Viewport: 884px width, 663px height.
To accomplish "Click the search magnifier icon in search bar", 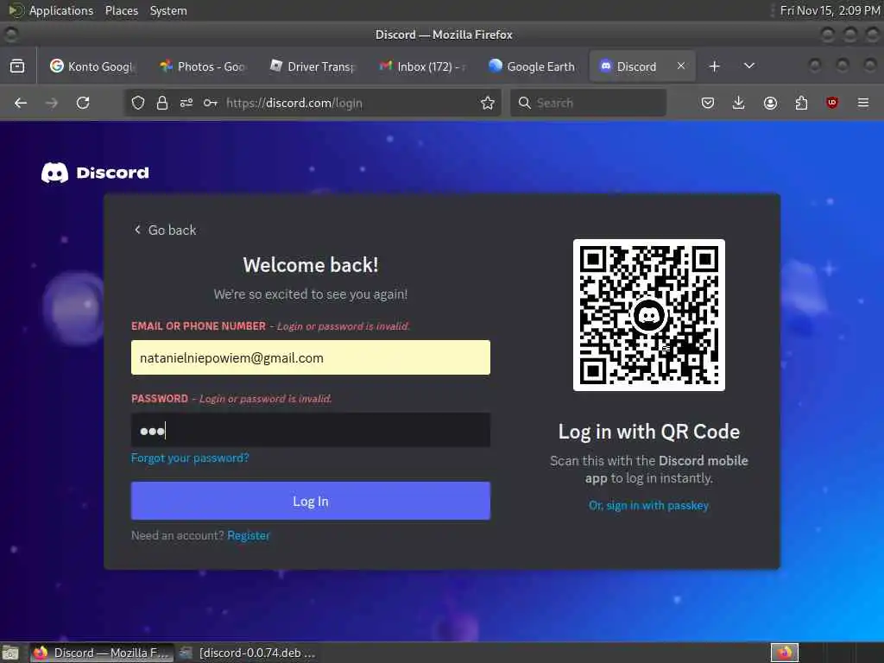I will tap(524, 103).
